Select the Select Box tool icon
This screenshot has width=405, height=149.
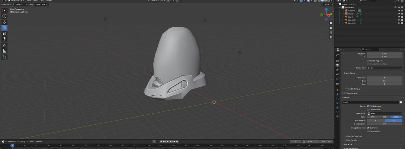pyautogui.click(x=4, y=10)
